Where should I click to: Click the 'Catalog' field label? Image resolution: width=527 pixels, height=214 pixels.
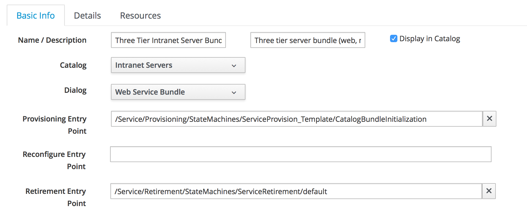(x=73, y=65)
